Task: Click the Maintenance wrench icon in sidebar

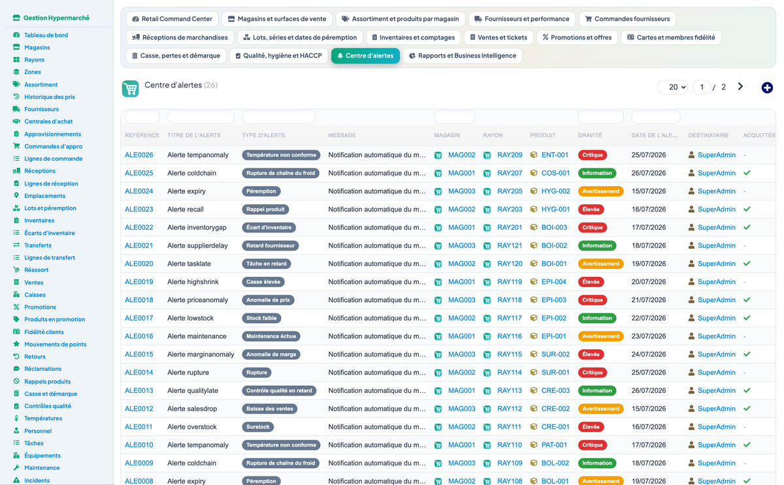Action: [x=16, y=467]
